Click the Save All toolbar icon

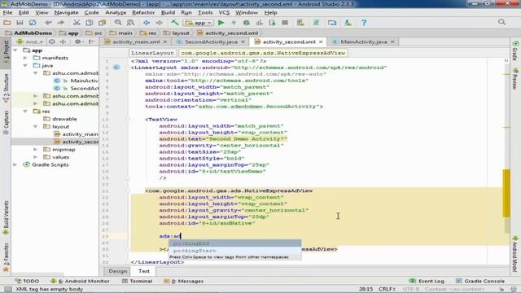pyautogui.click(x=20, y=23)
